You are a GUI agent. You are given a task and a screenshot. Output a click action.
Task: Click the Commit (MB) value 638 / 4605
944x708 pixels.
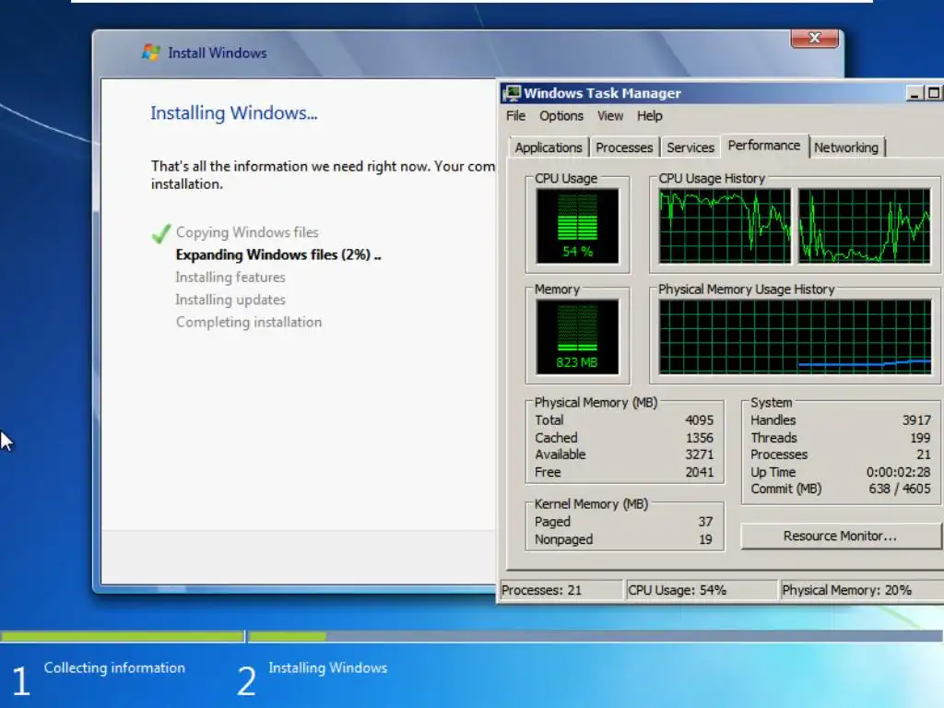900,489
